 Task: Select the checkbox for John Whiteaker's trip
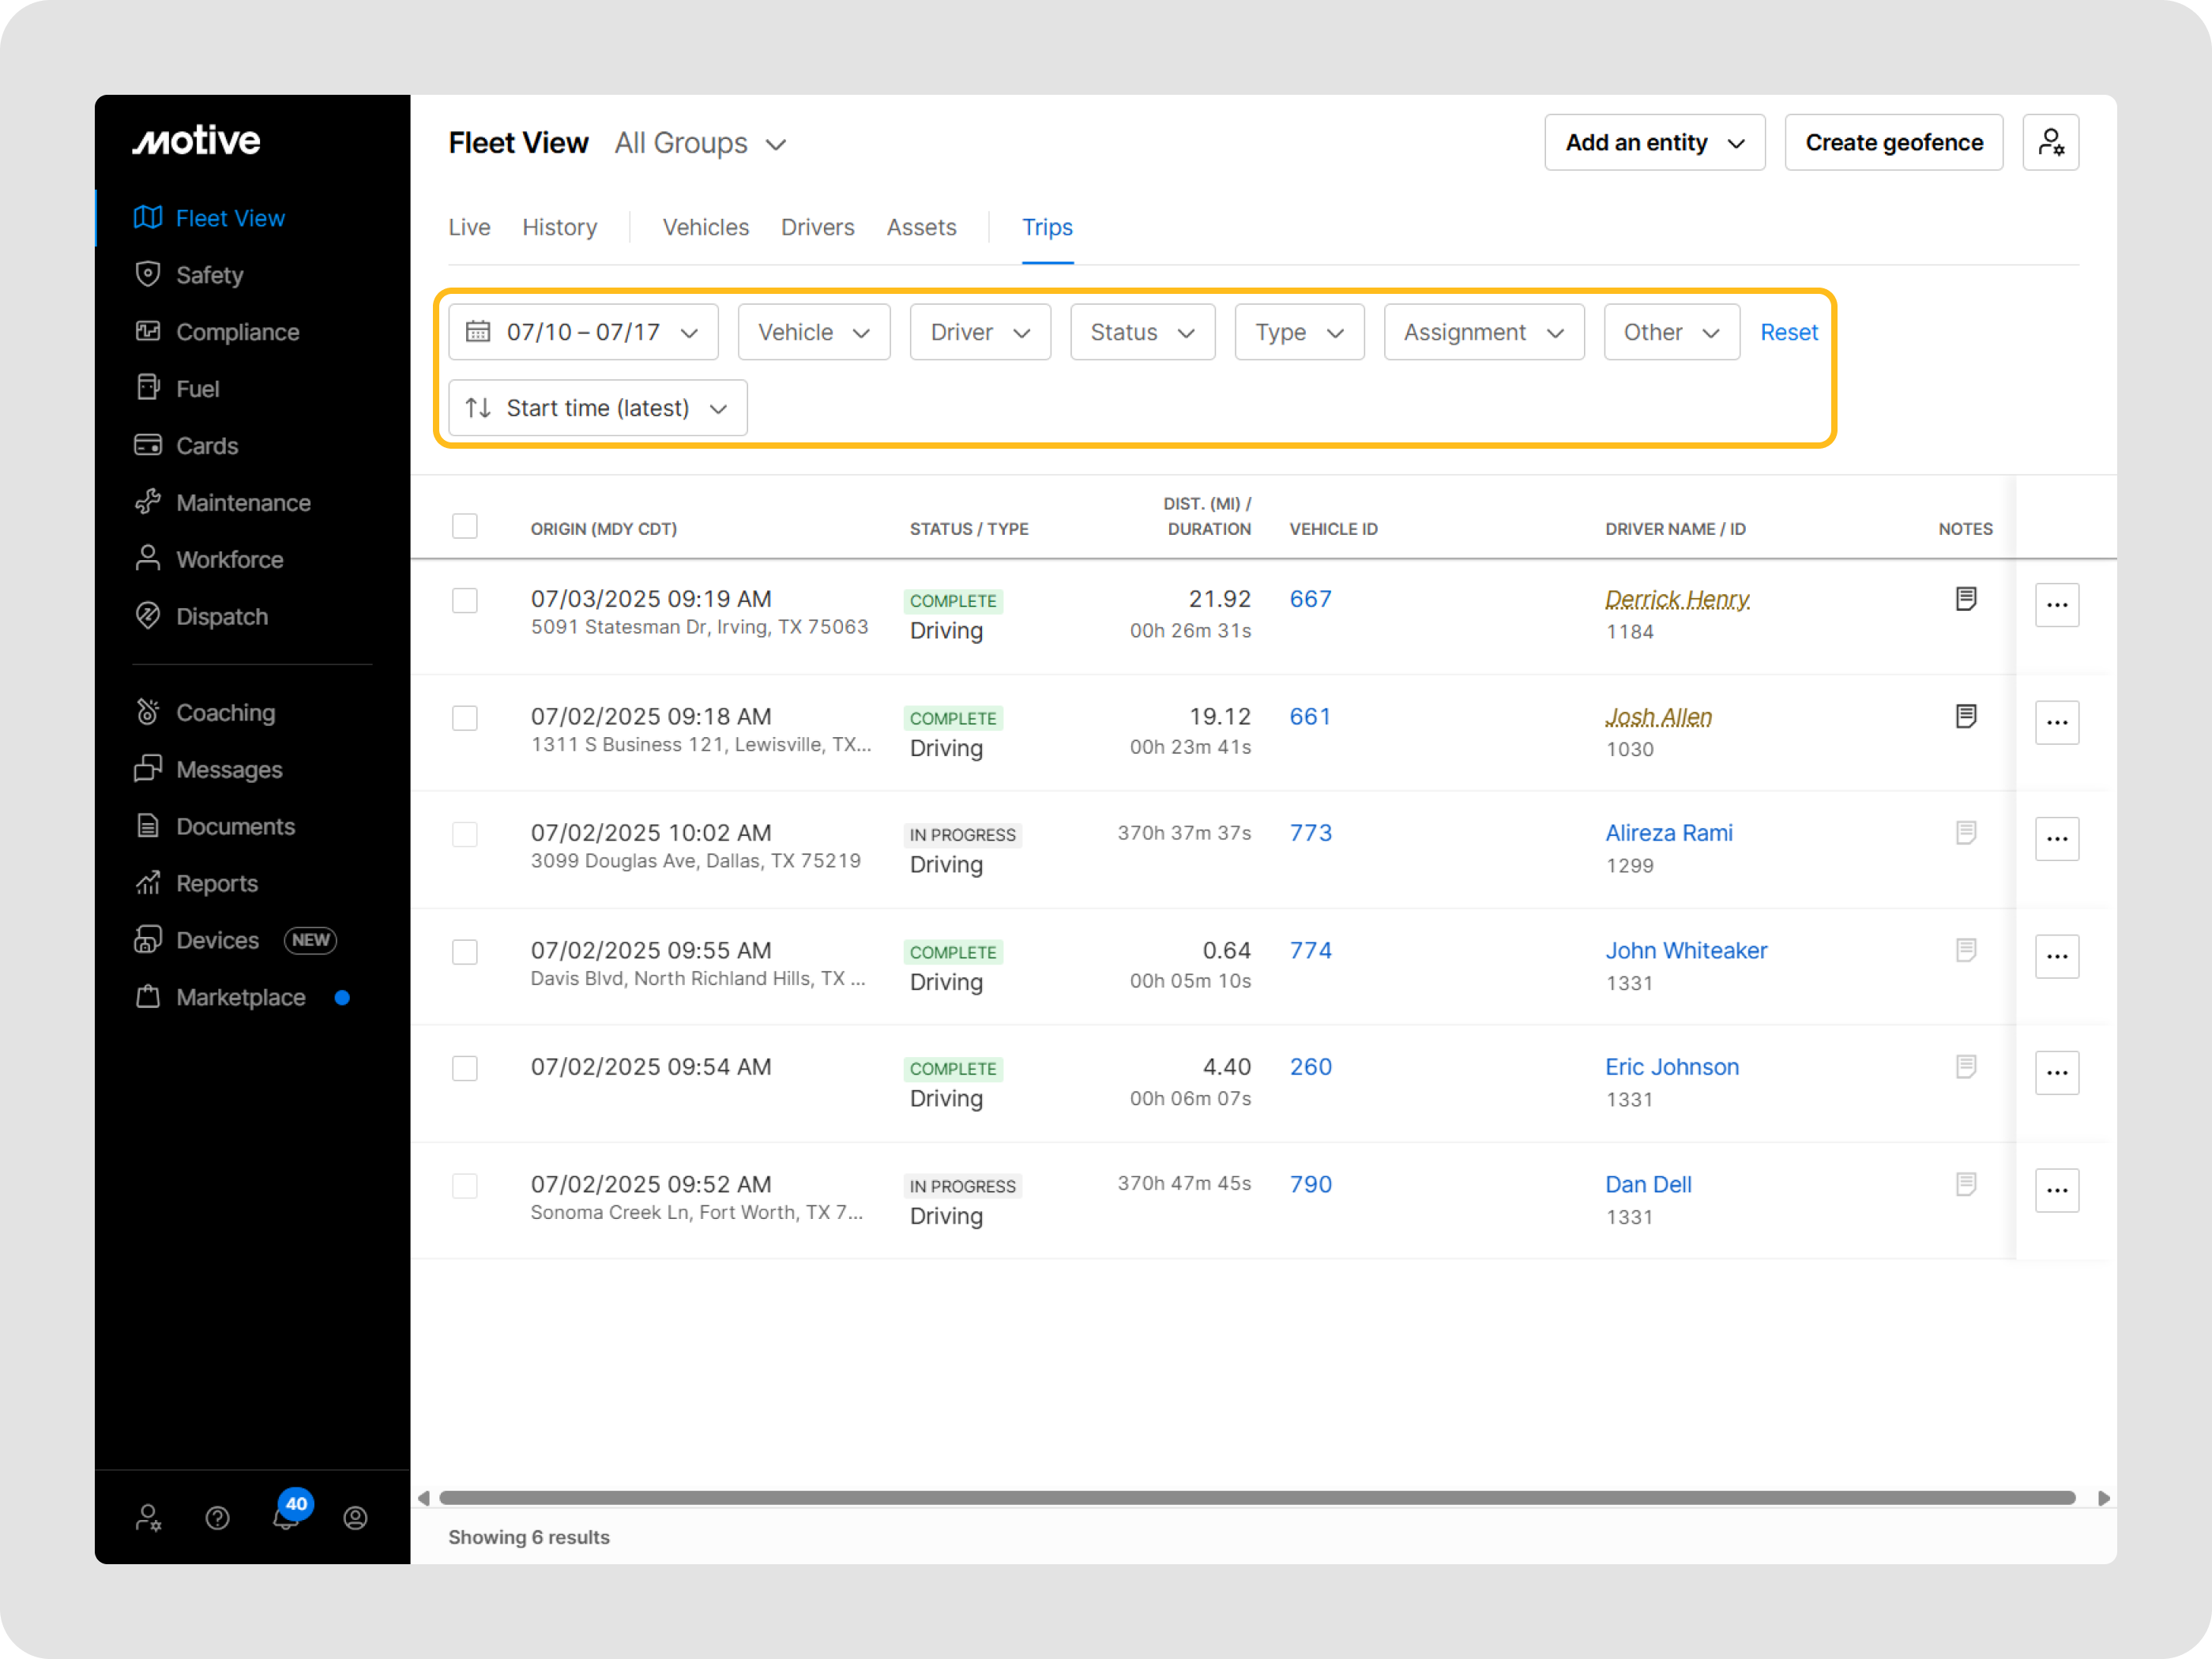(x=465, y=952)
